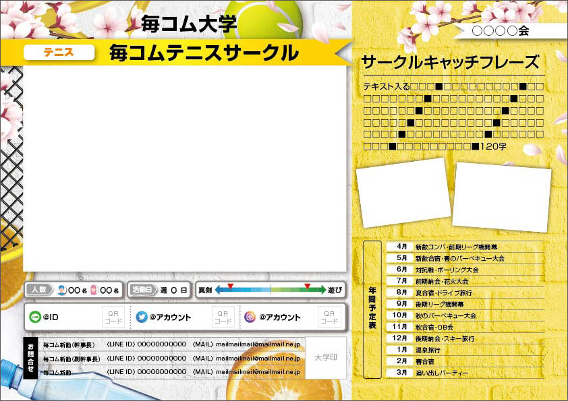Click the LINE @ID text

pos(51,317)
